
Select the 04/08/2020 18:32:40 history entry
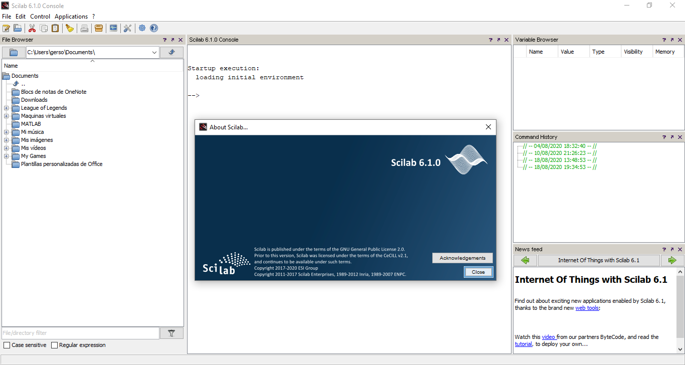coord(560,146)
